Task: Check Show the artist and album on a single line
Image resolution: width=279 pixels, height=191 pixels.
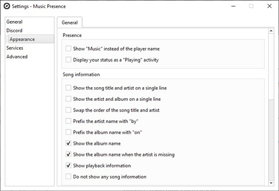Action: click(x=68, y=99)
